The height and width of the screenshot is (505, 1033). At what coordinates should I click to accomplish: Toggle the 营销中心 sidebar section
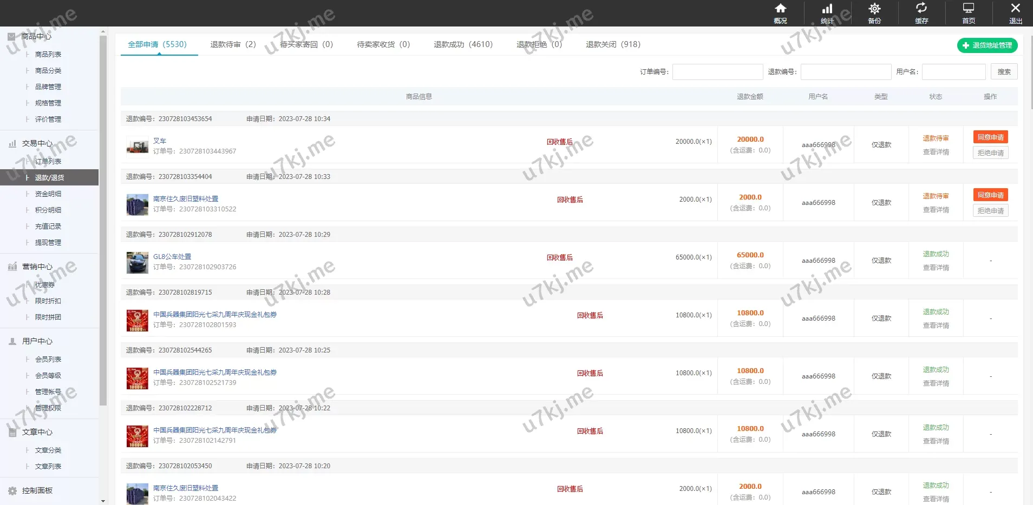click(x=37, y=267)
